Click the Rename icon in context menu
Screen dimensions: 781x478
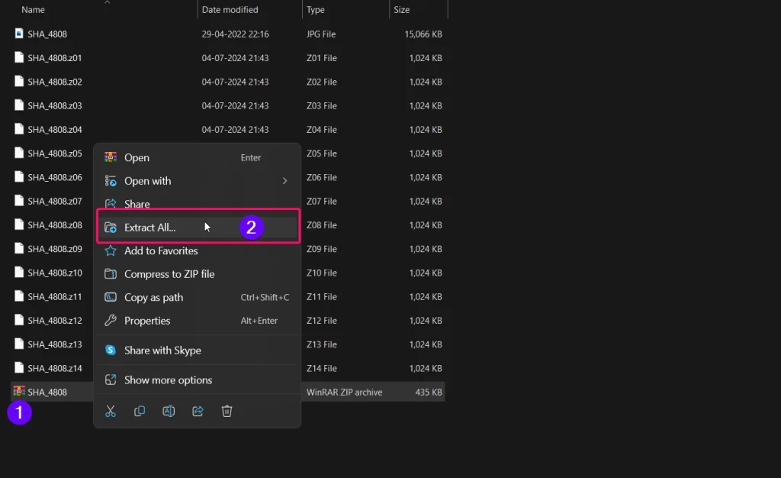(x=169, y=412)
